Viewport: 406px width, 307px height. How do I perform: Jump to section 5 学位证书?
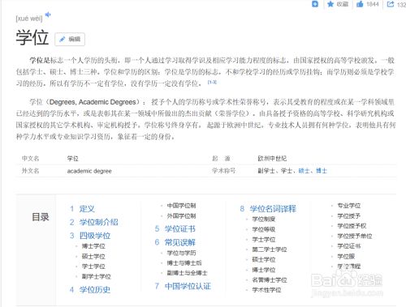pos(180,228)
